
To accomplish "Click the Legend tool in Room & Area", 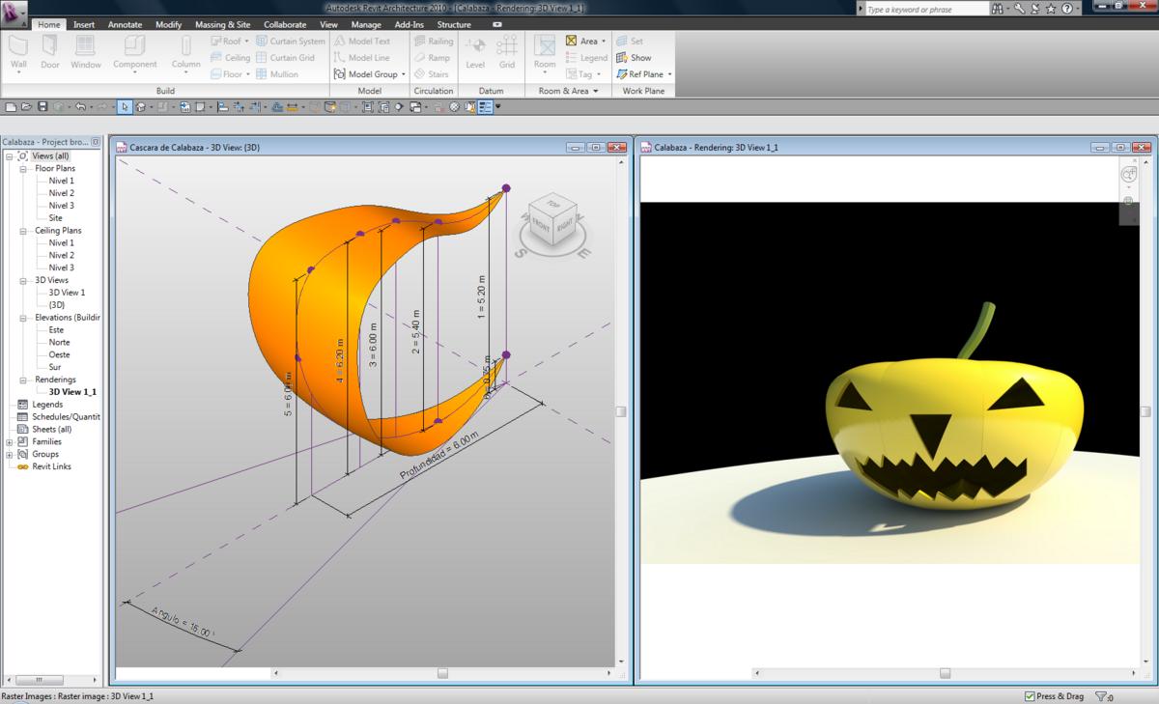I will coord(586,58).
